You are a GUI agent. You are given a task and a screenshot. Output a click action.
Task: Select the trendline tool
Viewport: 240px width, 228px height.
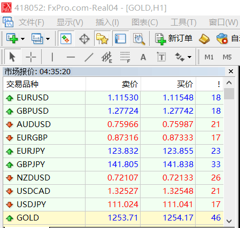(x=89, y=57)
